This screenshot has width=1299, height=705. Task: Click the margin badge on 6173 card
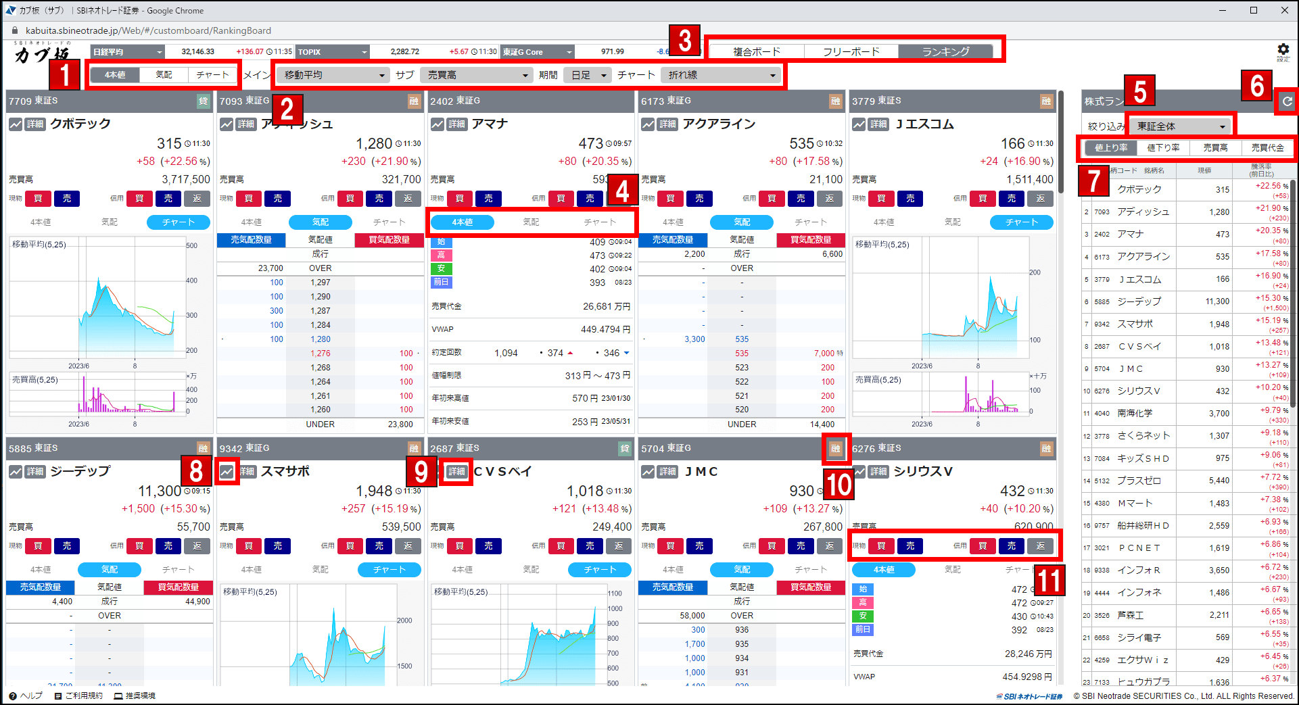(x=836, y=101)
